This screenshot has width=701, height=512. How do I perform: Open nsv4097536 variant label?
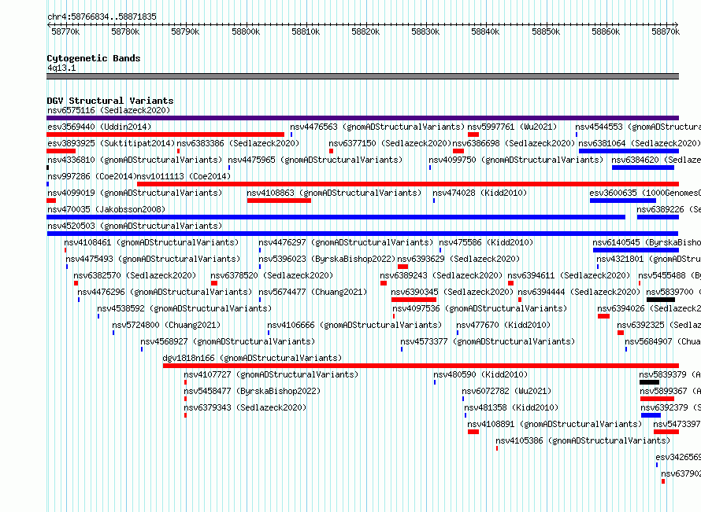[480, 308]
